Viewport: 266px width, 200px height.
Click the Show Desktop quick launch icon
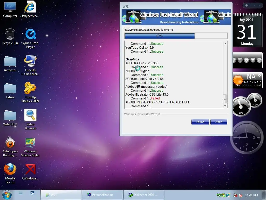[21, 193]
